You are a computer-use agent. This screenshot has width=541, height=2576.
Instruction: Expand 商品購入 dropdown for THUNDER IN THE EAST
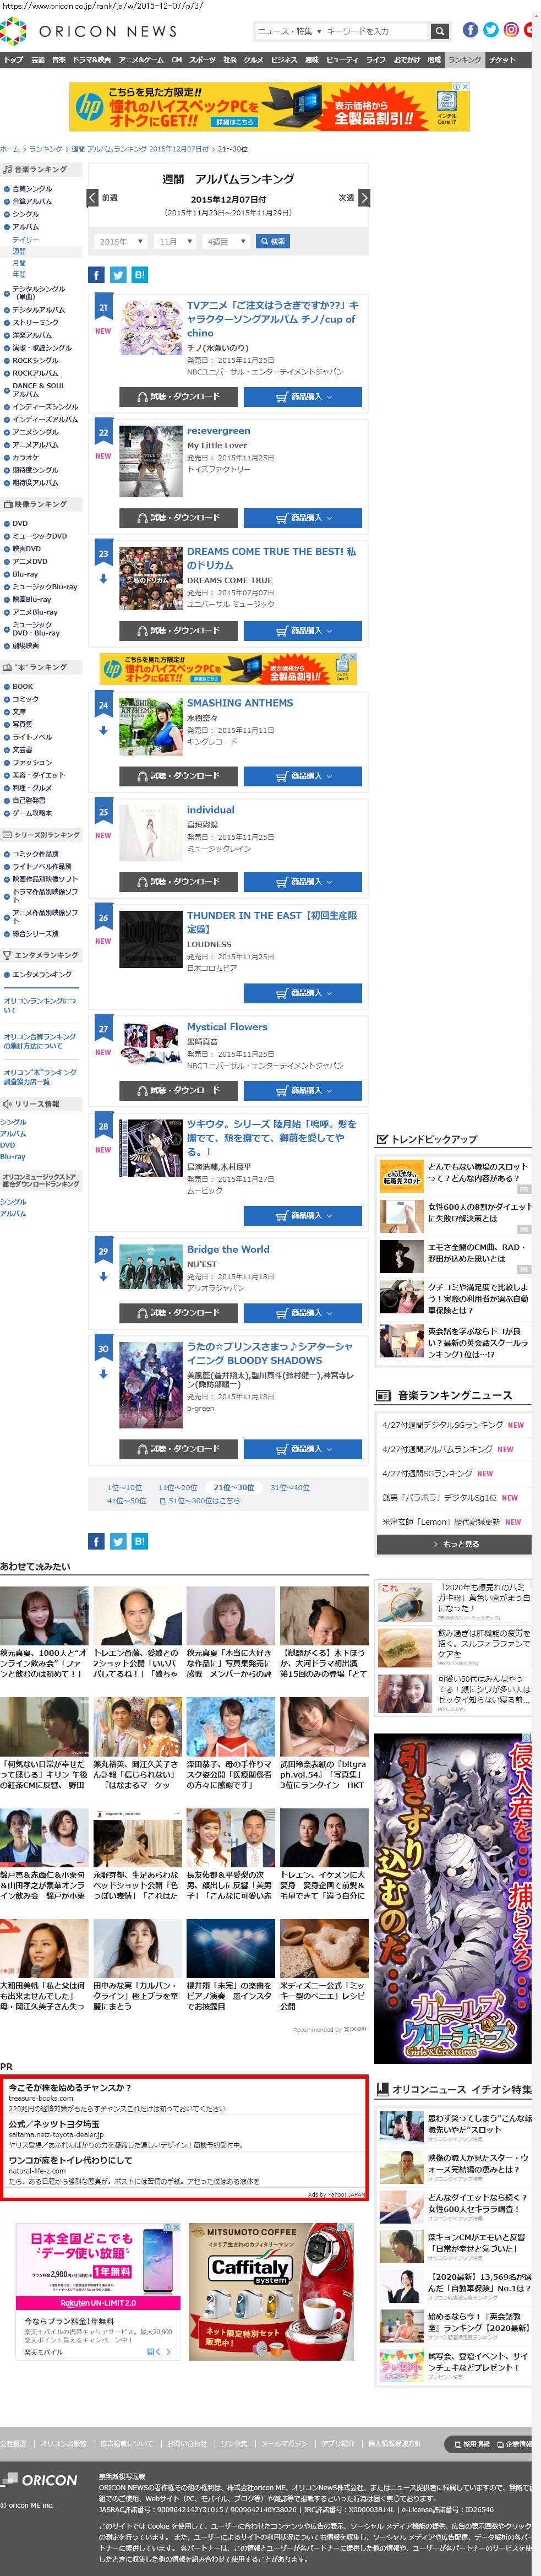tap(303, 993)
